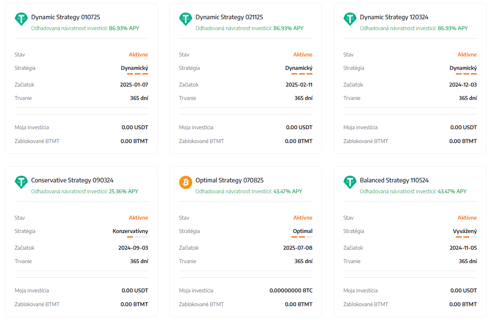
Task: Click 25.36% APY estimated return text
Action: tap(123, 191)
